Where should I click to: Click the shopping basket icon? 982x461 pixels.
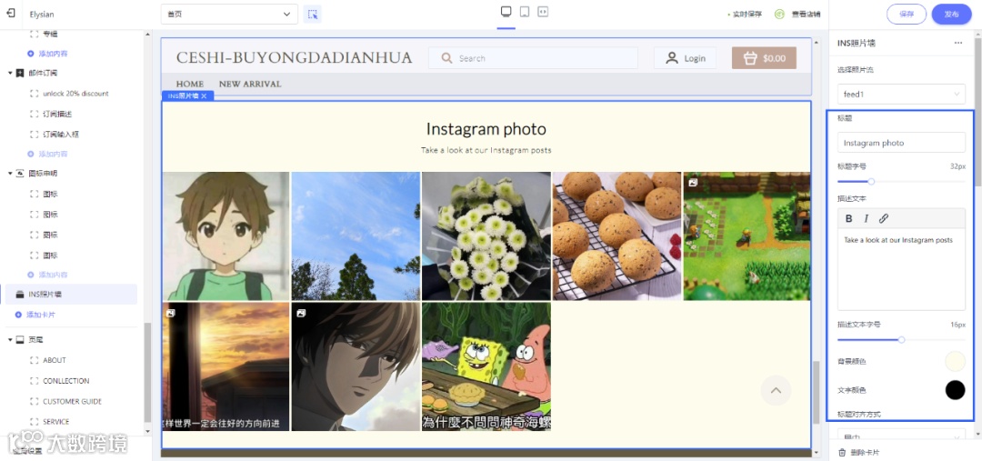(x=750, y=58)
